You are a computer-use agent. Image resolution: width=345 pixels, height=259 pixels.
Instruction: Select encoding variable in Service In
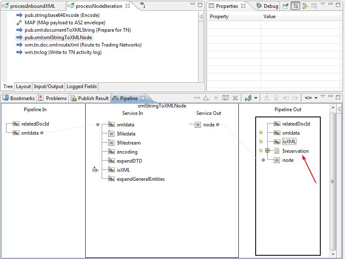click(127, 152)
